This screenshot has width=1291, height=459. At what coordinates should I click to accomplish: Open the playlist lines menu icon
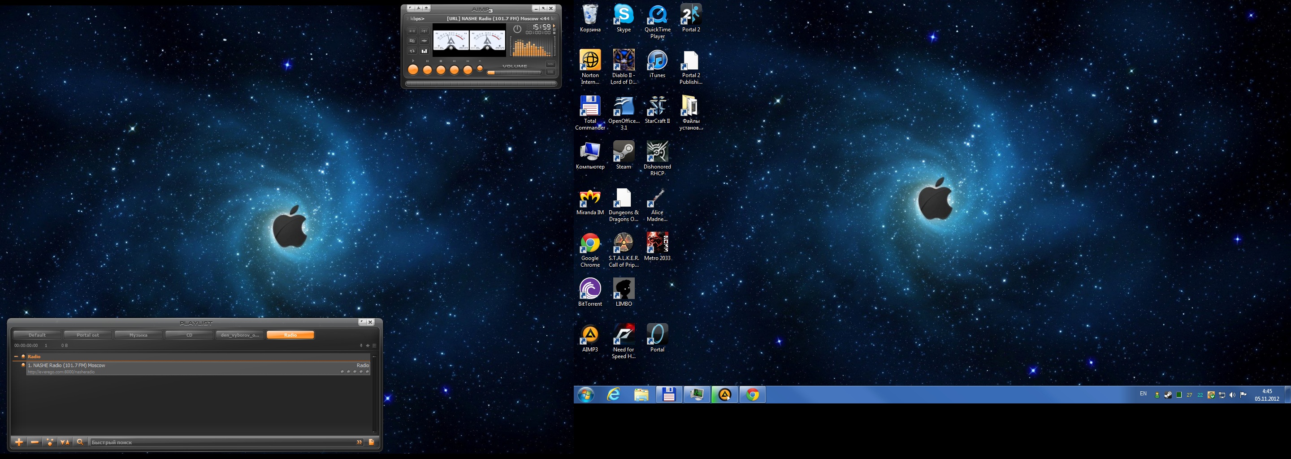[374, 346]
